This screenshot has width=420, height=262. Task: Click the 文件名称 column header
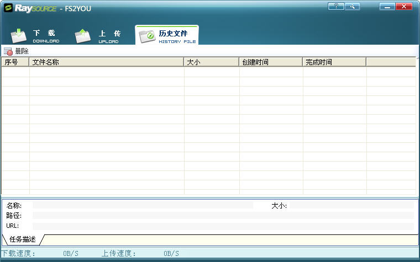106,62
